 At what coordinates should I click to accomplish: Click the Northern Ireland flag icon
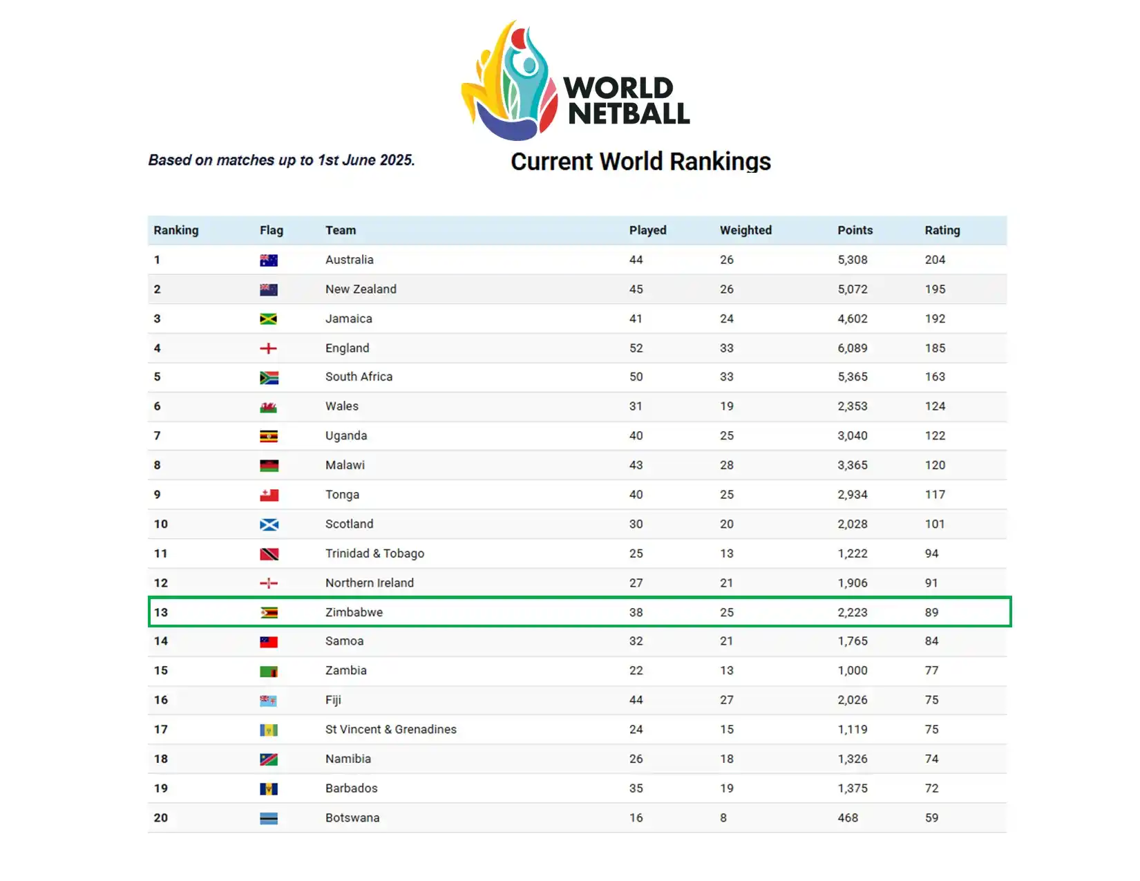click(269, 584)
